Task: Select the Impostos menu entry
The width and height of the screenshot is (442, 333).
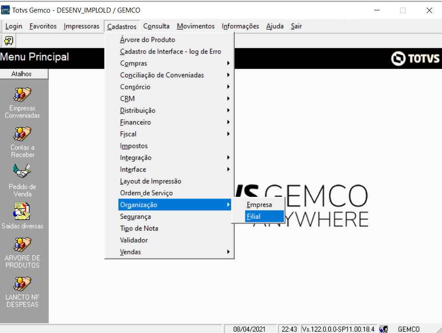Action: [175, 146]
